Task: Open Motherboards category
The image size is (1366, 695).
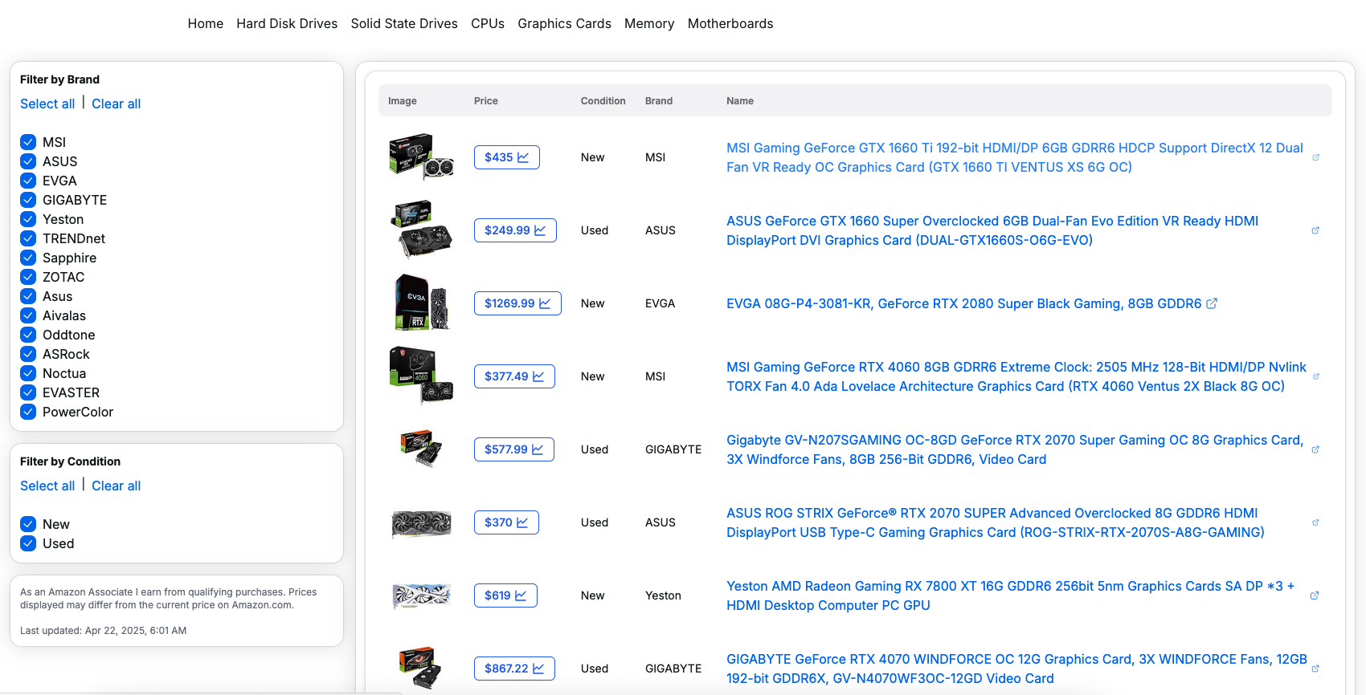Action: coord(730,24)
